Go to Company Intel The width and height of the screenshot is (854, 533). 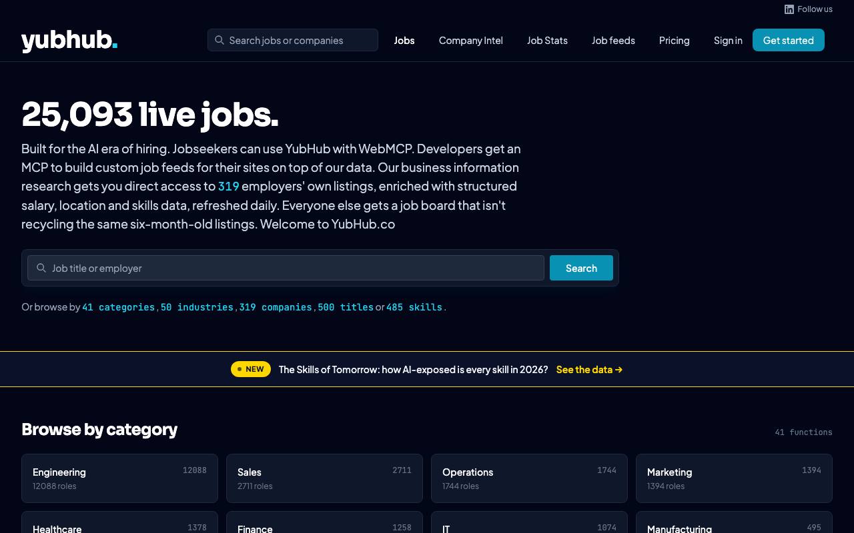tap(471, 40)
